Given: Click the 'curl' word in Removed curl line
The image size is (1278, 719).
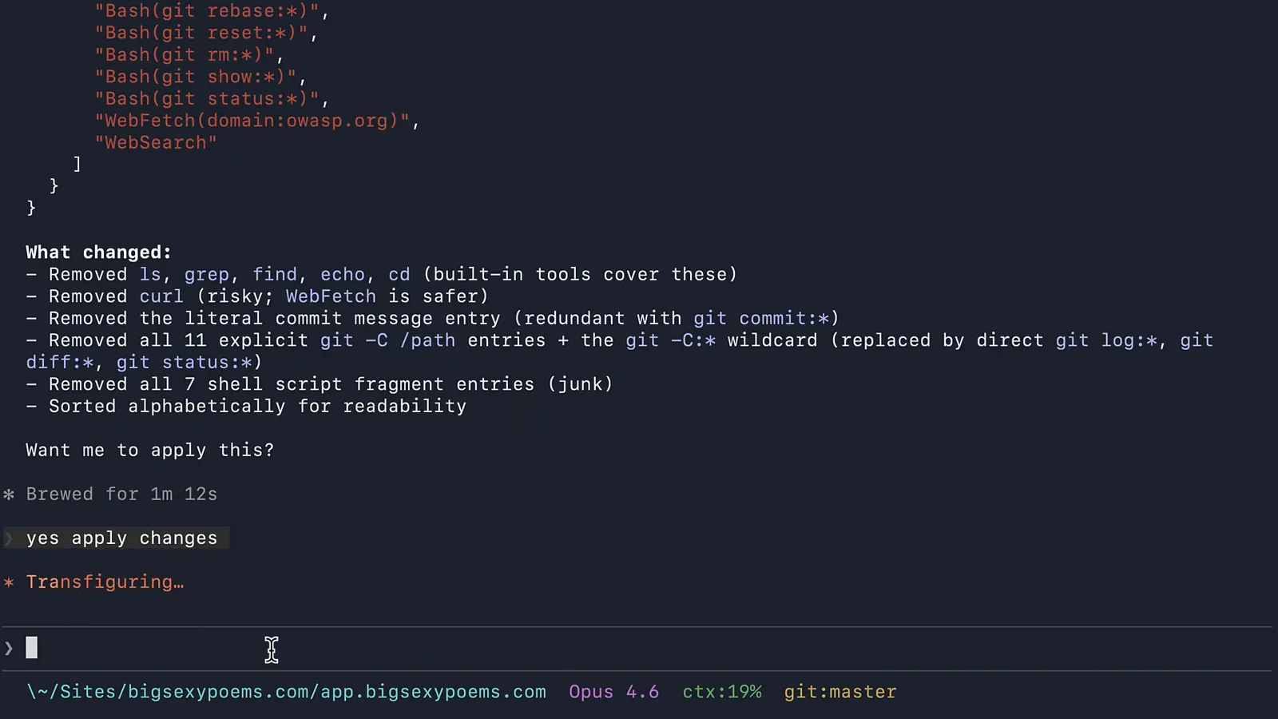Looking at the screenshot, I should pos(161,296).
